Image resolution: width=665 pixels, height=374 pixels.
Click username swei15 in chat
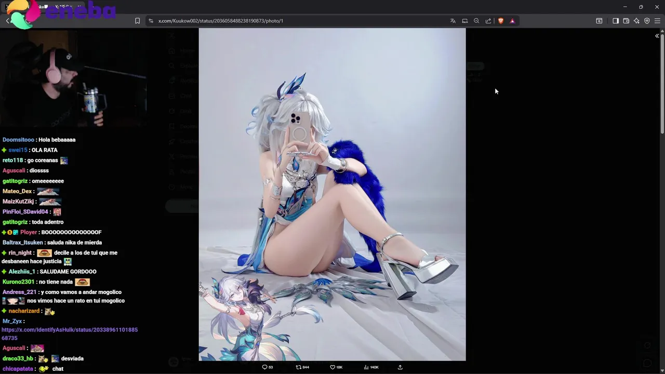(18, 150)
